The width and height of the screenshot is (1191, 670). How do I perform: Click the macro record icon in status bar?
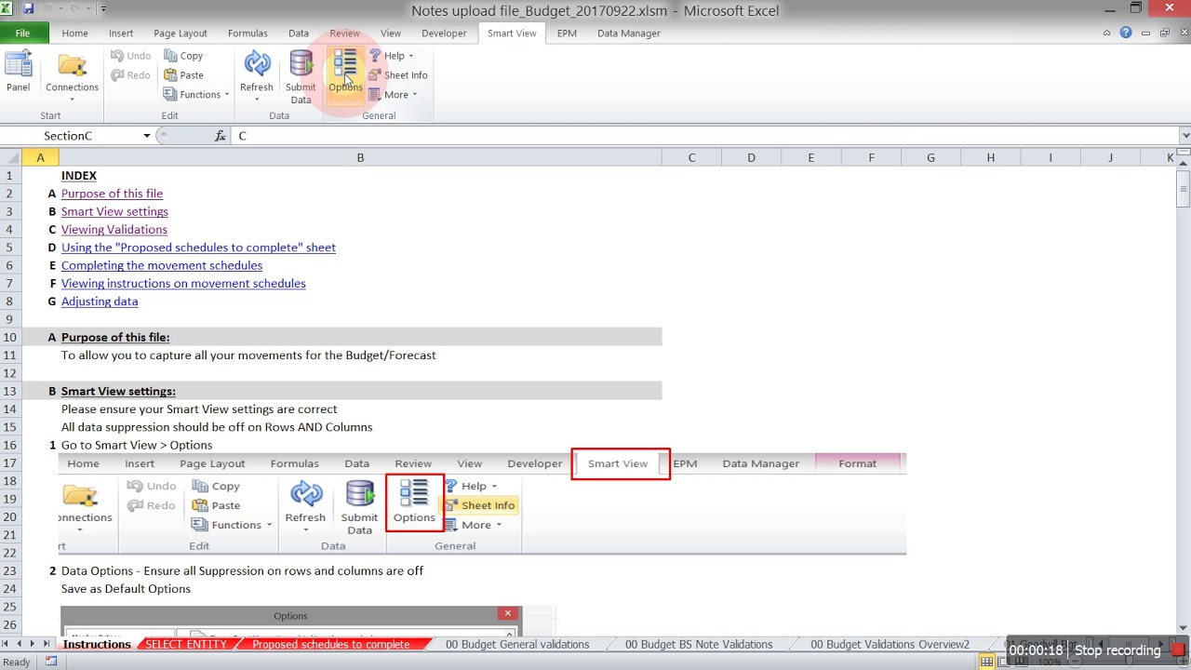tap(52, 662)
